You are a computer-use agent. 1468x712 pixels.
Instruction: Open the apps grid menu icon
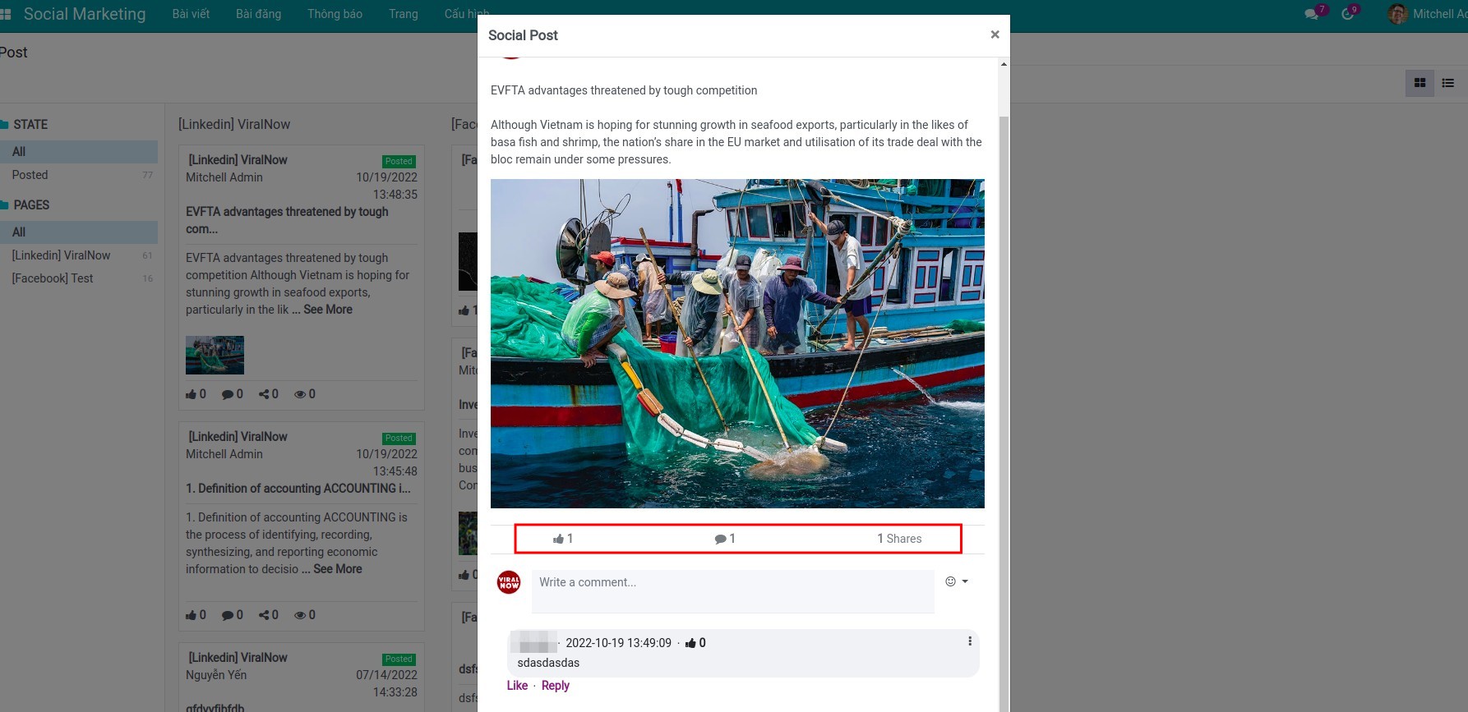(x=6, y=14)
